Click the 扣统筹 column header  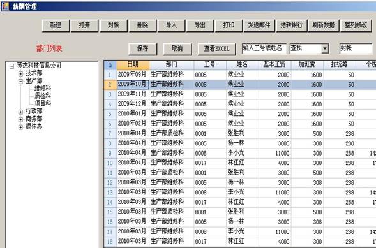coord(340,64)
